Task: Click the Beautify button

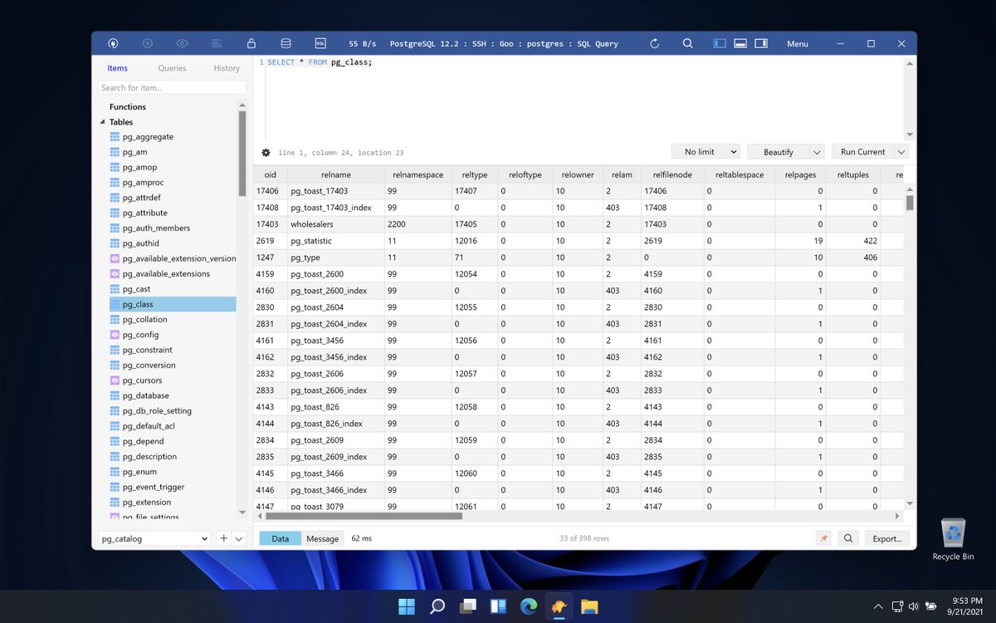Action: [778, 152]
